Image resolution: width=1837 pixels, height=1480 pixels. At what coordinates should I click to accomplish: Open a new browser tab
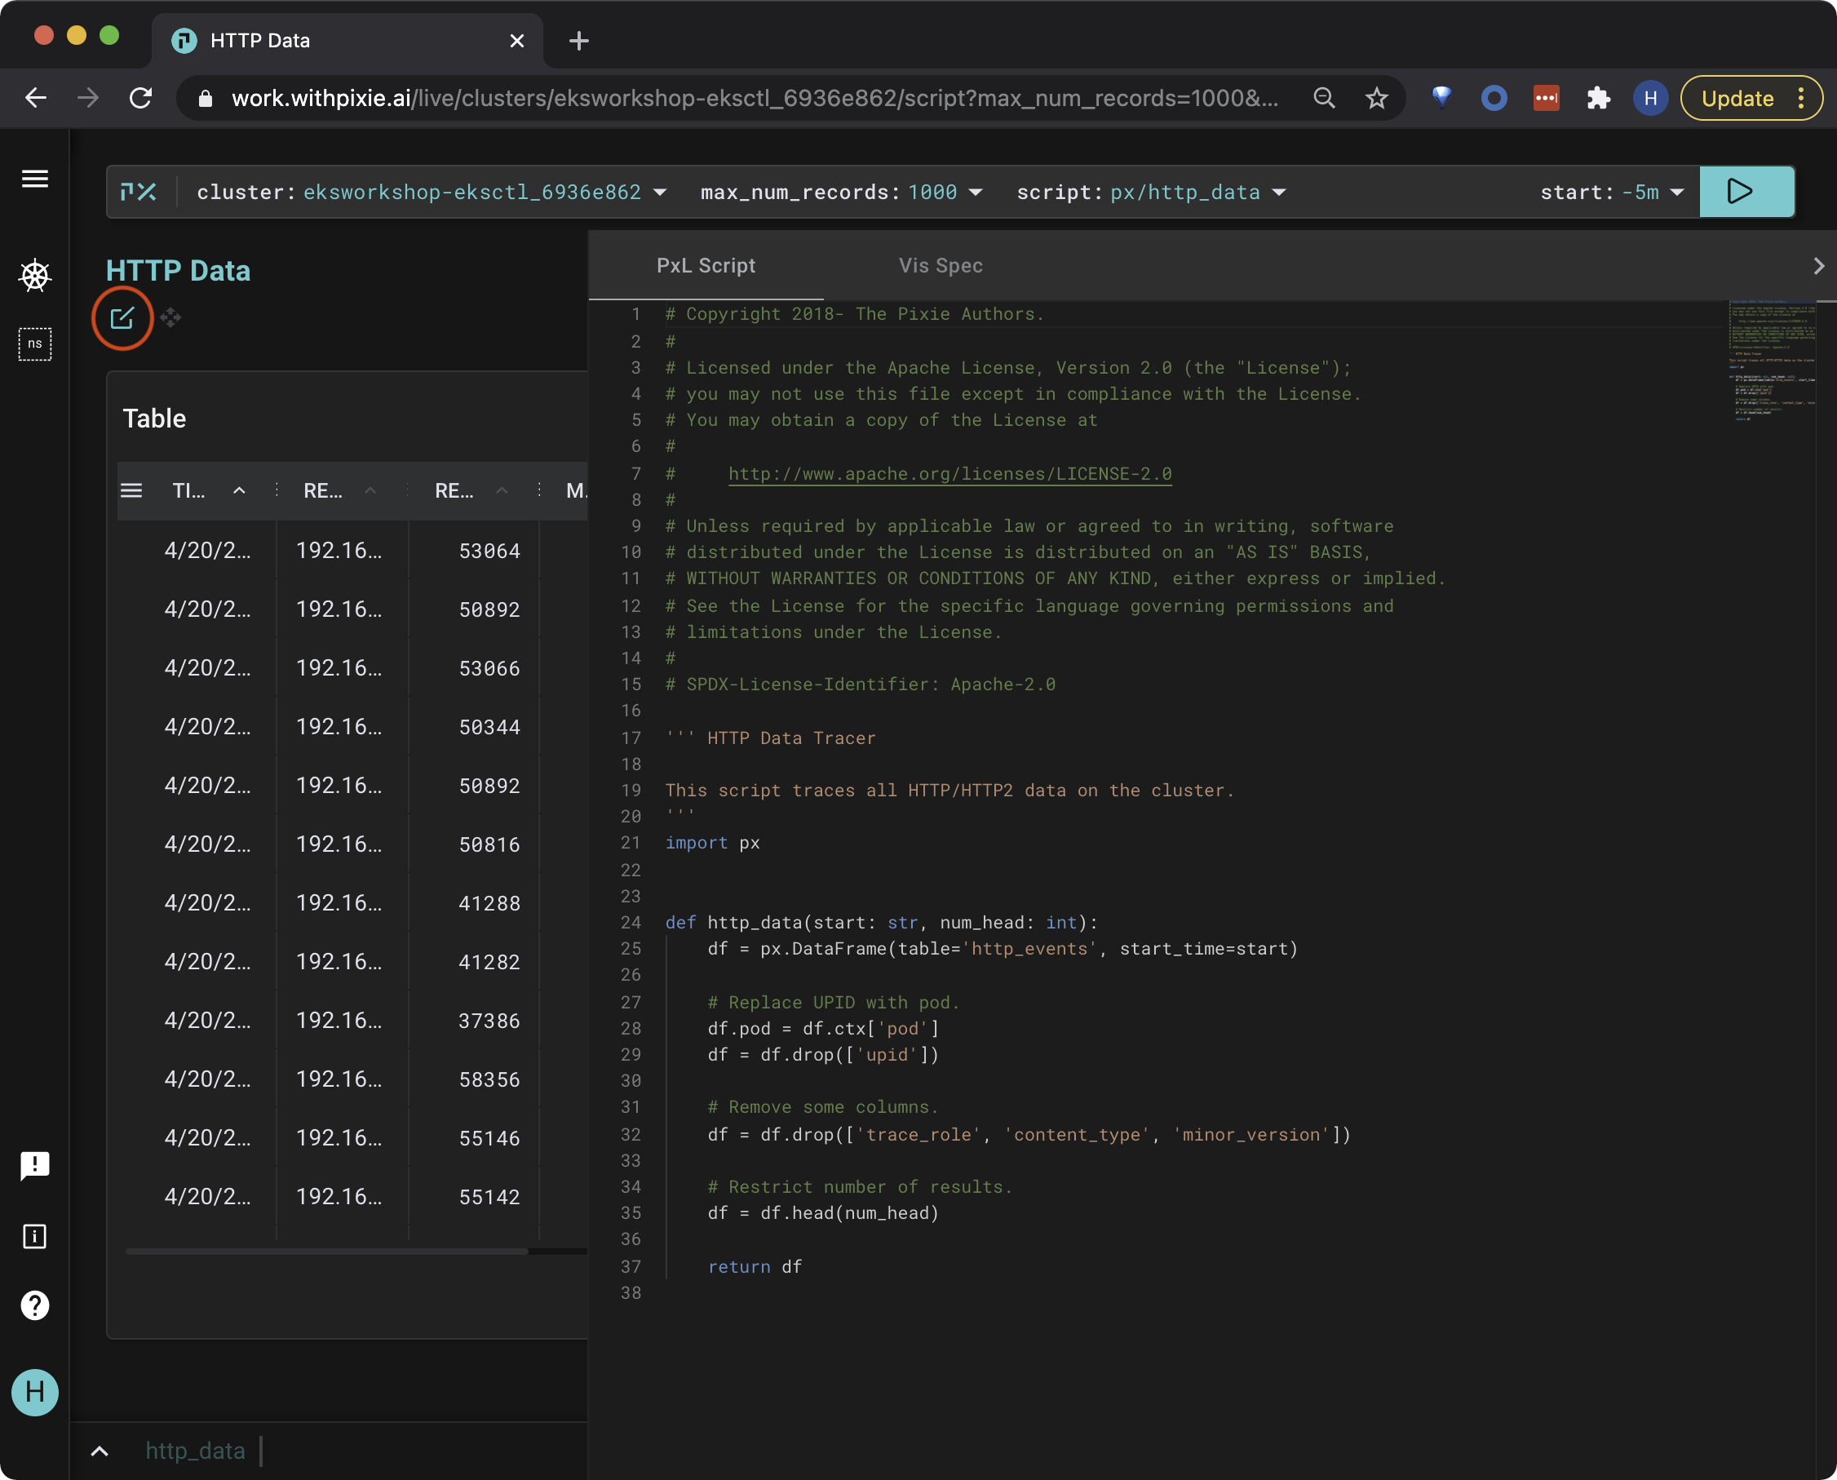(x=579, y=40)
